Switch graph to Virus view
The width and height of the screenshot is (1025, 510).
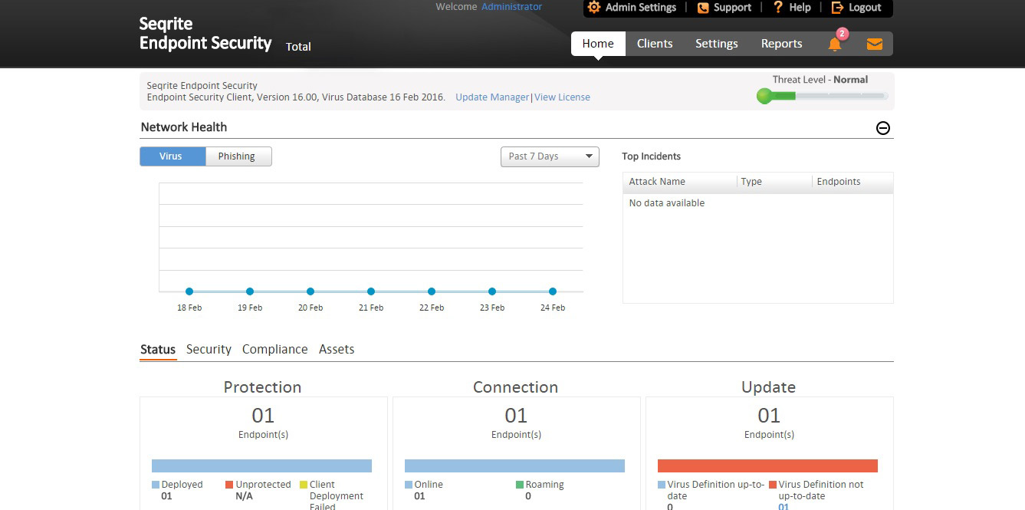pos(172,156)
